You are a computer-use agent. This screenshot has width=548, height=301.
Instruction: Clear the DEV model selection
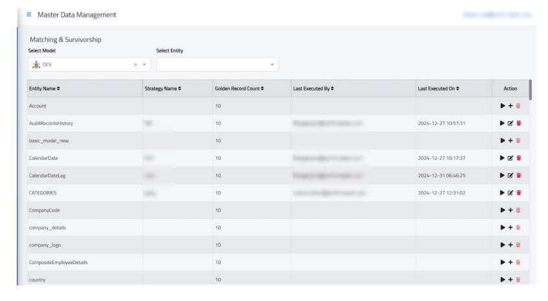tap(135, 64)
